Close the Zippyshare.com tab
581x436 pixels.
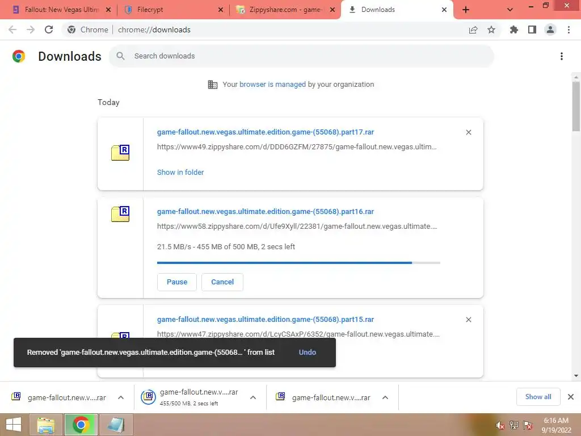click(332, 10)
